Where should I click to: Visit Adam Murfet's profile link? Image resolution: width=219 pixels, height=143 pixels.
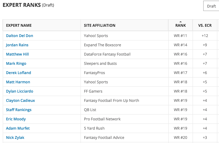point(18,128)
